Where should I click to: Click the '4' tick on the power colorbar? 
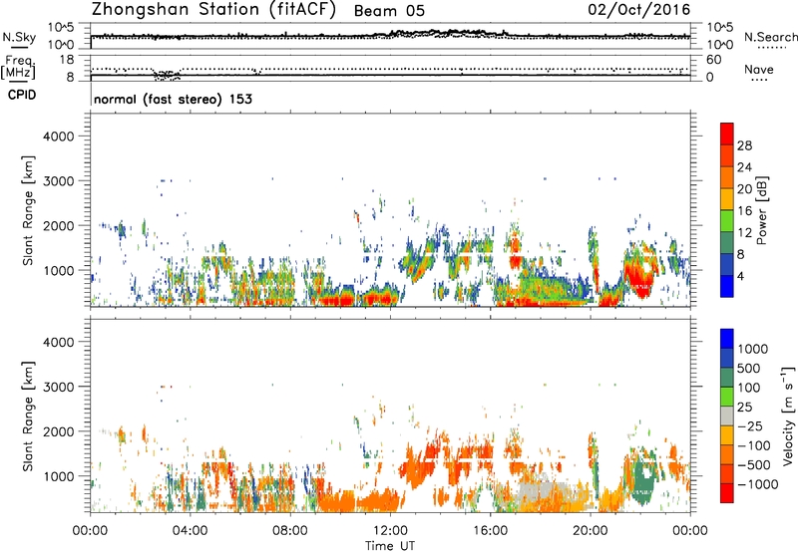tap(741, 277)
